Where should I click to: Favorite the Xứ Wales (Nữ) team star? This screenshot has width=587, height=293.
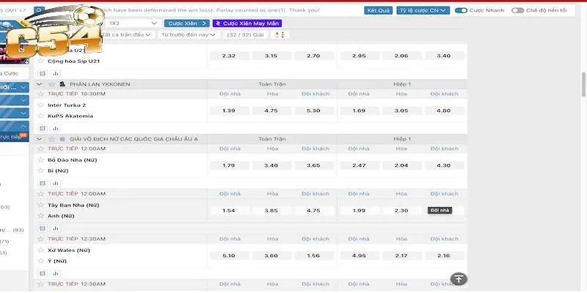pos(41,251)
